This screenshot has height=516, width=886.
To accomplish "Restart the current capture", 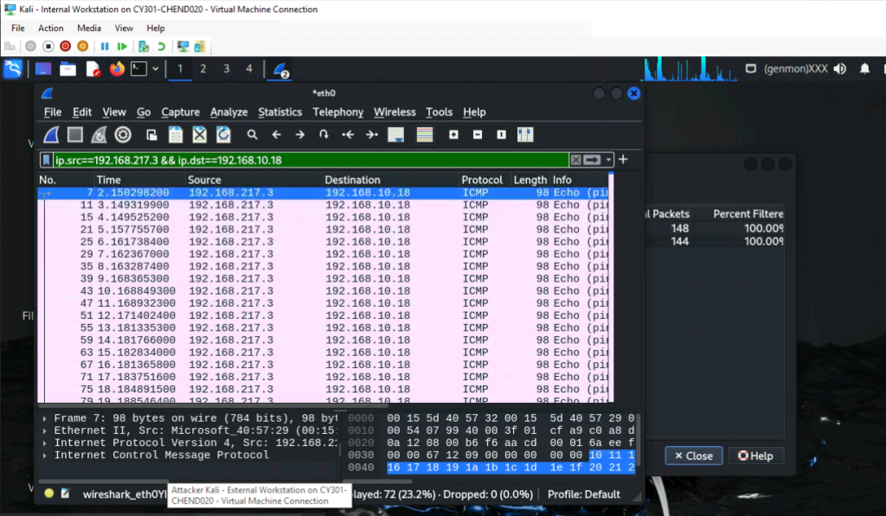I will [x=99, y=135].
